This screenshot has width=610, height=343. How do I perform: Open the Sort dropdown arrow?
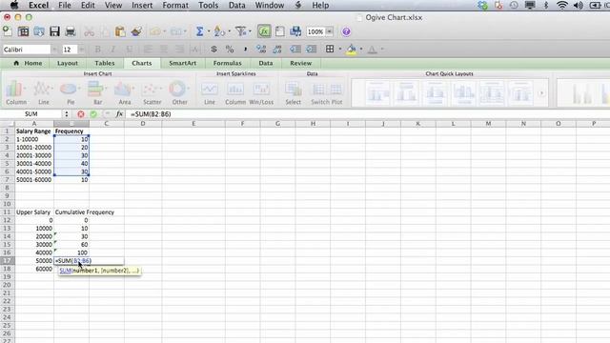(x=229, y=31)
